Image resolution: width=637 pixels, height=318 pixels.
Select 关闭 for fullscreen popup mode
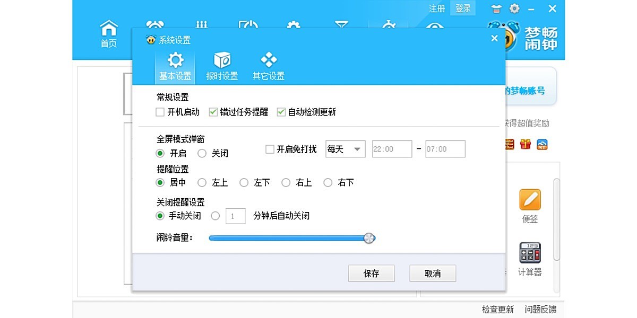pos(202,153)
